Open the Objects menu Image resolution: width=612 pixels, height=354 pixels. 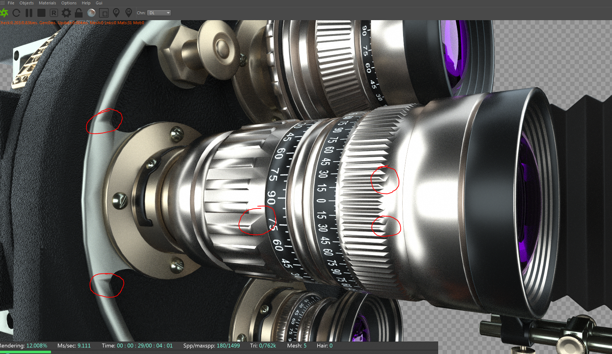point(26,3)
